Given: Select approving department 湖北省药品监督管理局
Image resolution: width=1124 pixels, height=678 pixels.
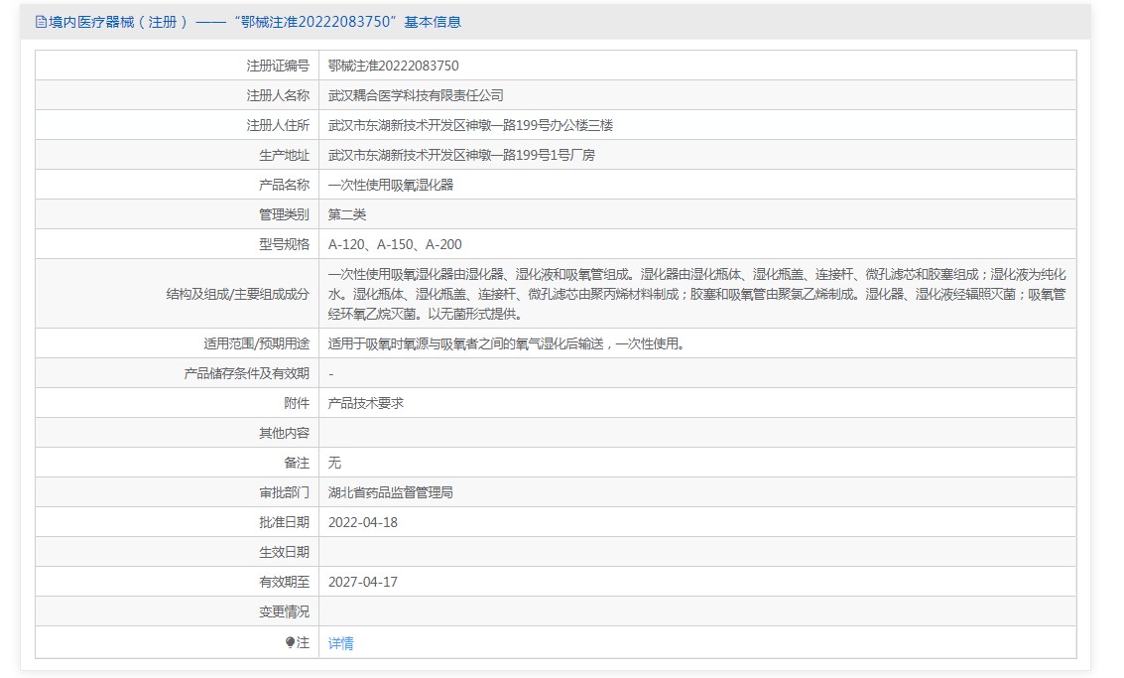Looking at the screenshot, I should tap(391, 493).
